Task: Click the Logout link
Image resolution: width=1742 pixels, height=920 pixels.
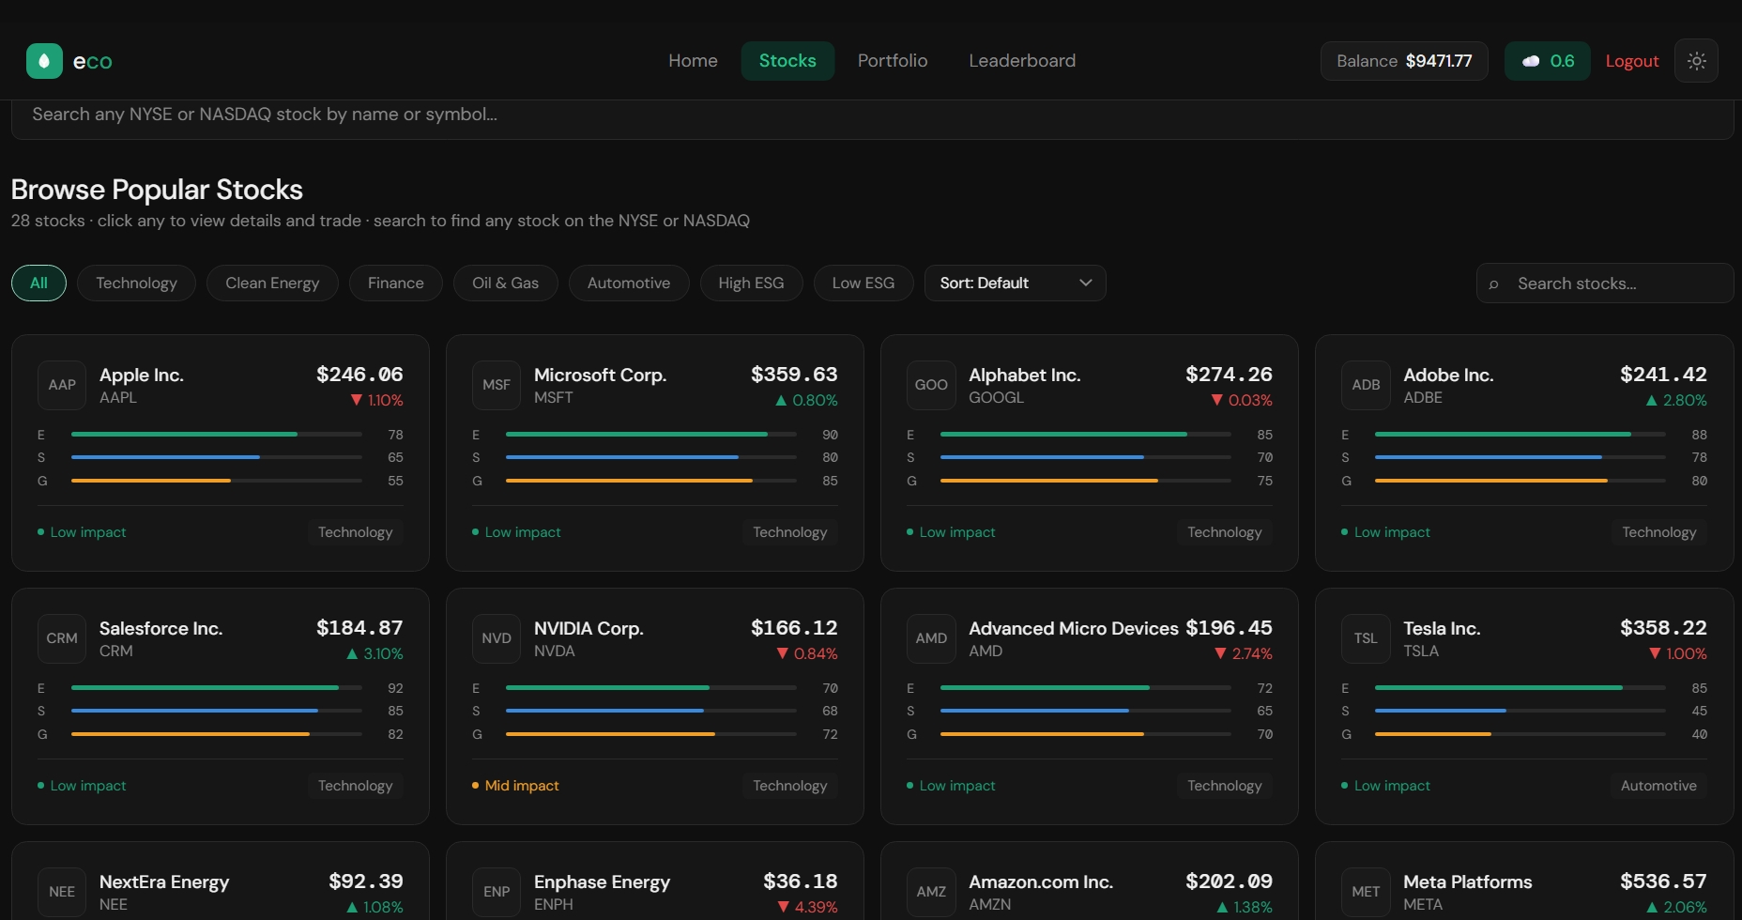Action: [x=1632, y=61]
